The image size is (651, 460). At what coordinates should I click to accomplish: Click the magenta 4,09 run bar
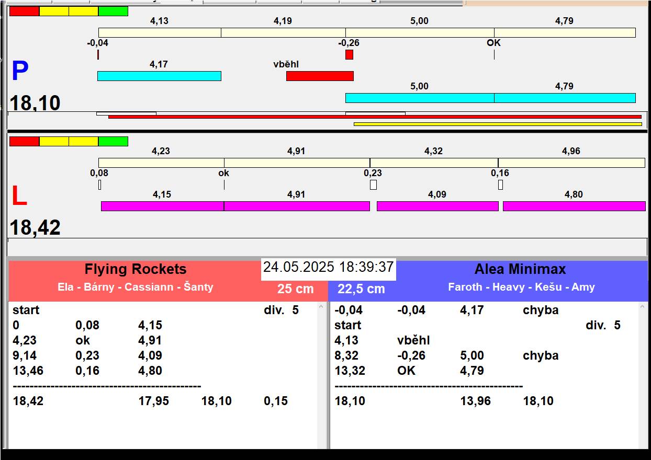tap(437, 206)
